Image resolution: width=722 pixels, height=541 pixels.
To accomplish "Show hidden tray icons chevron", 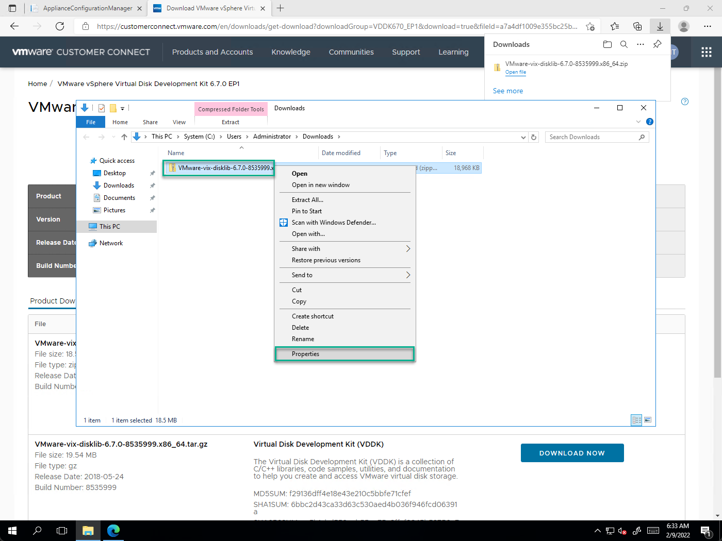I will tap(597, 531).
